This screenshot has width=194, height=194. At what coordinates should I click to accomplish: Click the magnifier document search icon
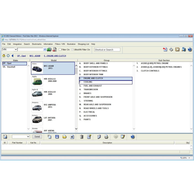(183, 50)
